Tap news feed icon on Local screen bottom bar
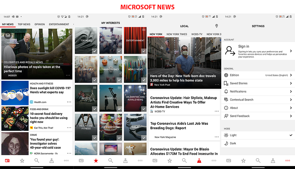The width and height of the screenshot is (295, 169). pyautogui.click(x=155, y=161)
